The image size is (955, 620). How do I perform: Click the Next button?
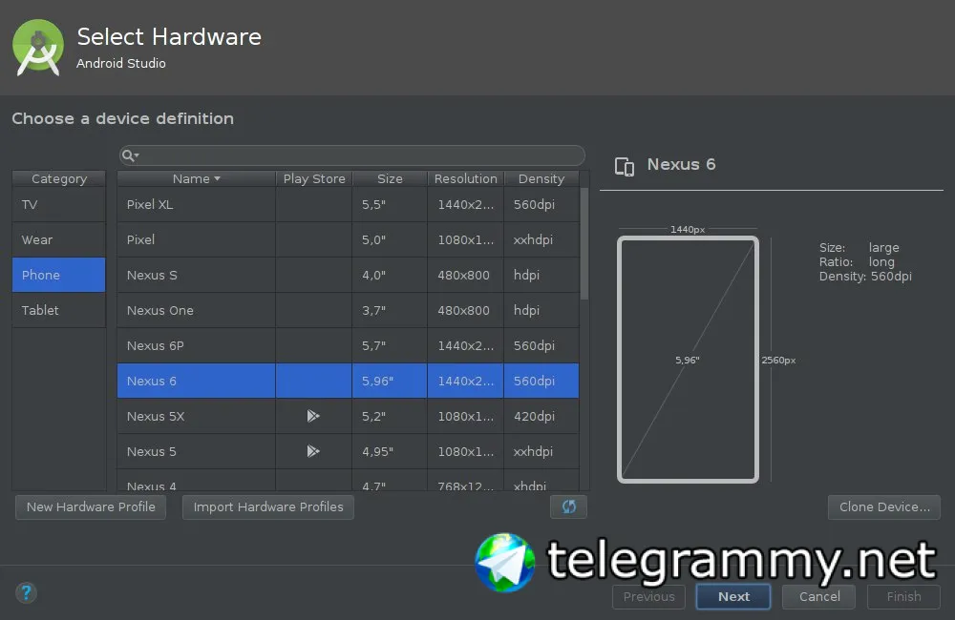[x=733, y=597]
